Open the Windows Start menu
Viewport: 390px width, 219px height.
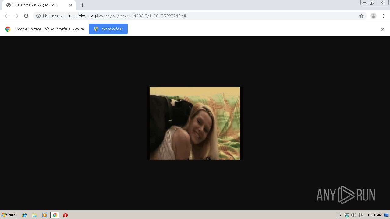9,215
